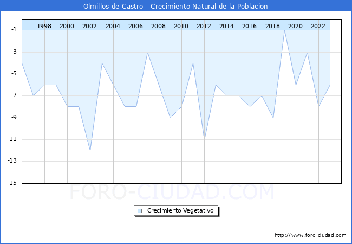The width and height of the screenshot is (352, 244).
Task: Click the 2012 data point at -11
Action: pyautogui.click(x=205, y=139)
